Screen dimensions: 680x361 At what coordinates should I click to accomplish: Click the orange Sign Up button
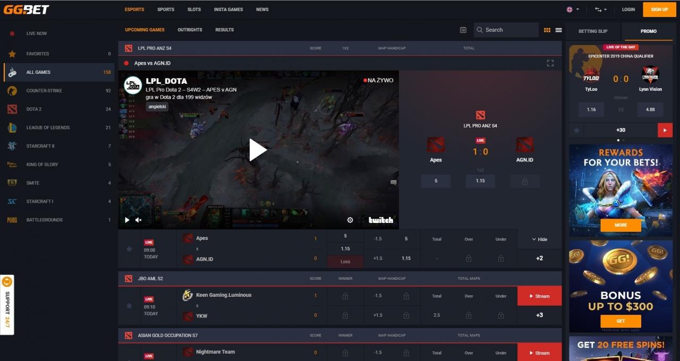coord(659,10)
